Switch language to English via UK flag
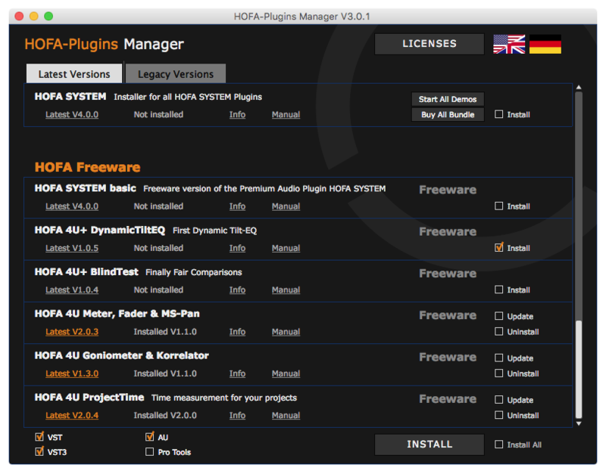Viewport: 606px width, 474px height. pos(509,44)
